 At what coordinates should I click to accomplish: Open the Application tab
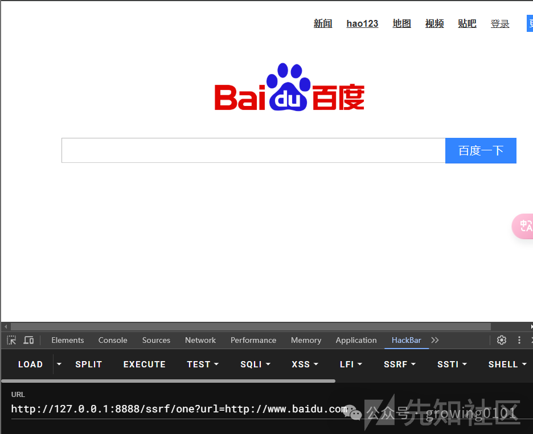(356, 340)
